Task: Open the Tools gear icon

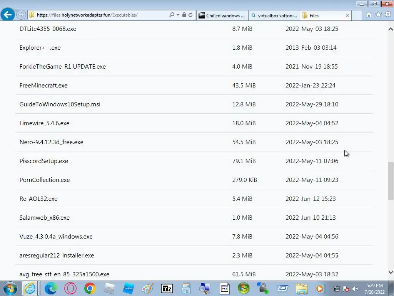Action: point(388,15)
